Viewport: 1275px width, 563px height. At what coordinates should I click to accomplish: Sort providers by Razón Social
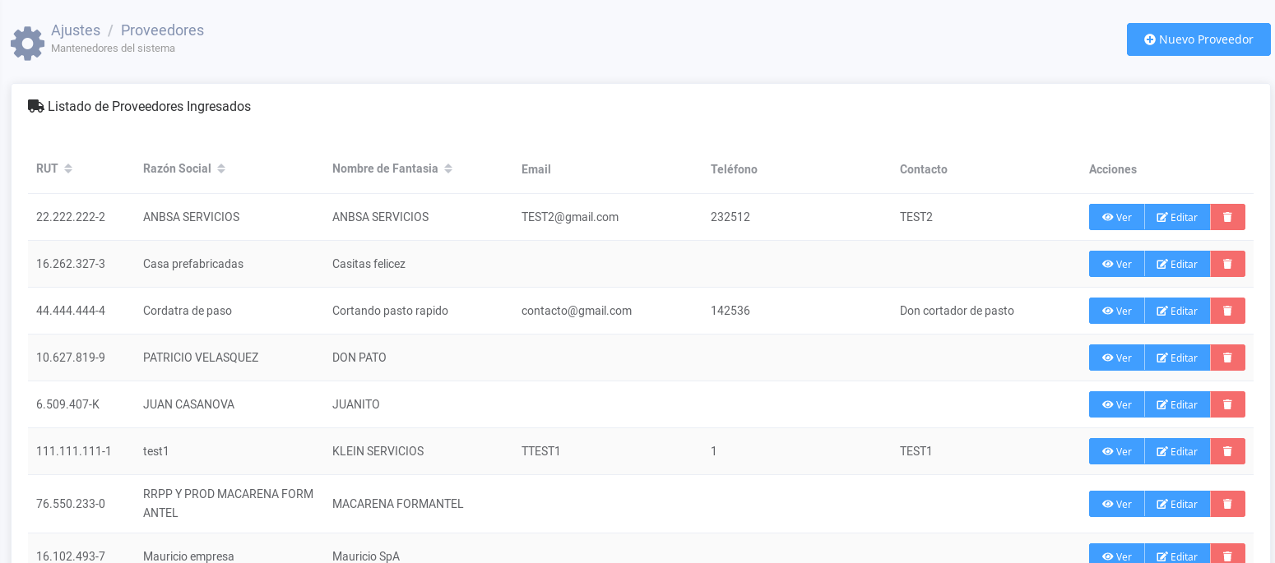pos(221,168)
